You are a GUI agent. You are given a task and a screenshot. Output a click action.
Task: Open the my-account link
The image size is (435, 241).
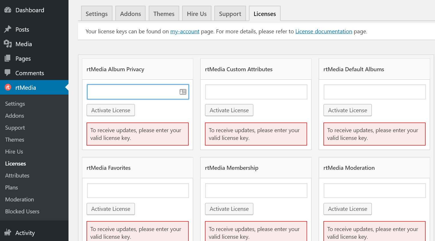click(185, 31)
